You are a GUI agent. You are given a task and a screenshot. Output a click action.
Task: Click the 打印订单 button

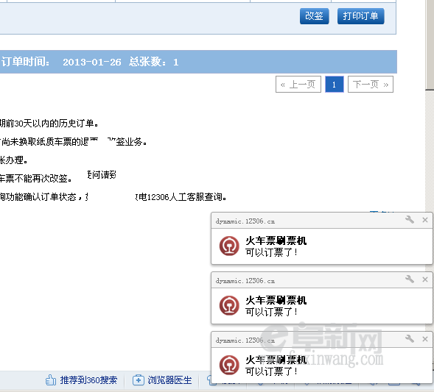(360, 16)
